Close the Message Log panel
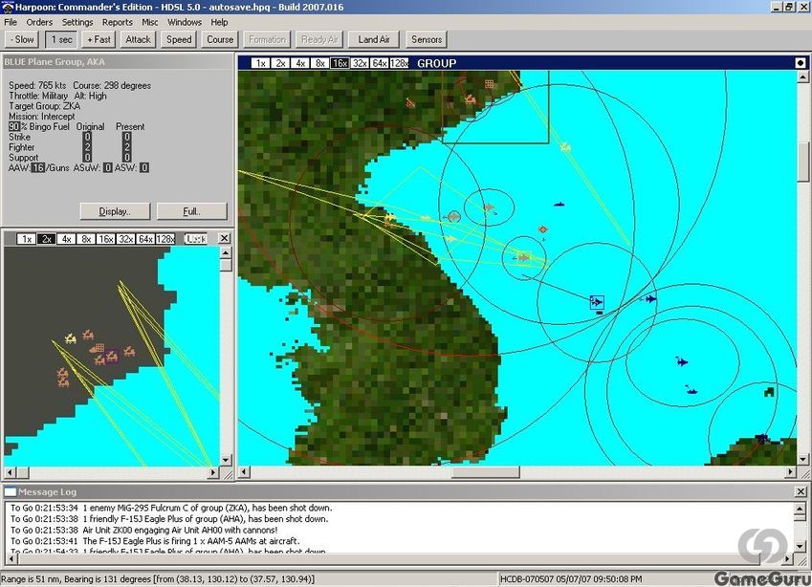Viewport: 812px width, 587px height. tap(801, 491)
